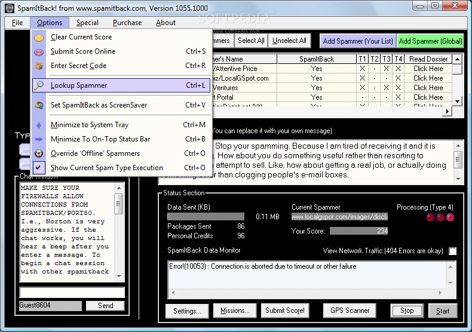The width and height of the screenshot is (472, 332).
Task: Click the Current Spammer URL field
Action: click(339, 217)
